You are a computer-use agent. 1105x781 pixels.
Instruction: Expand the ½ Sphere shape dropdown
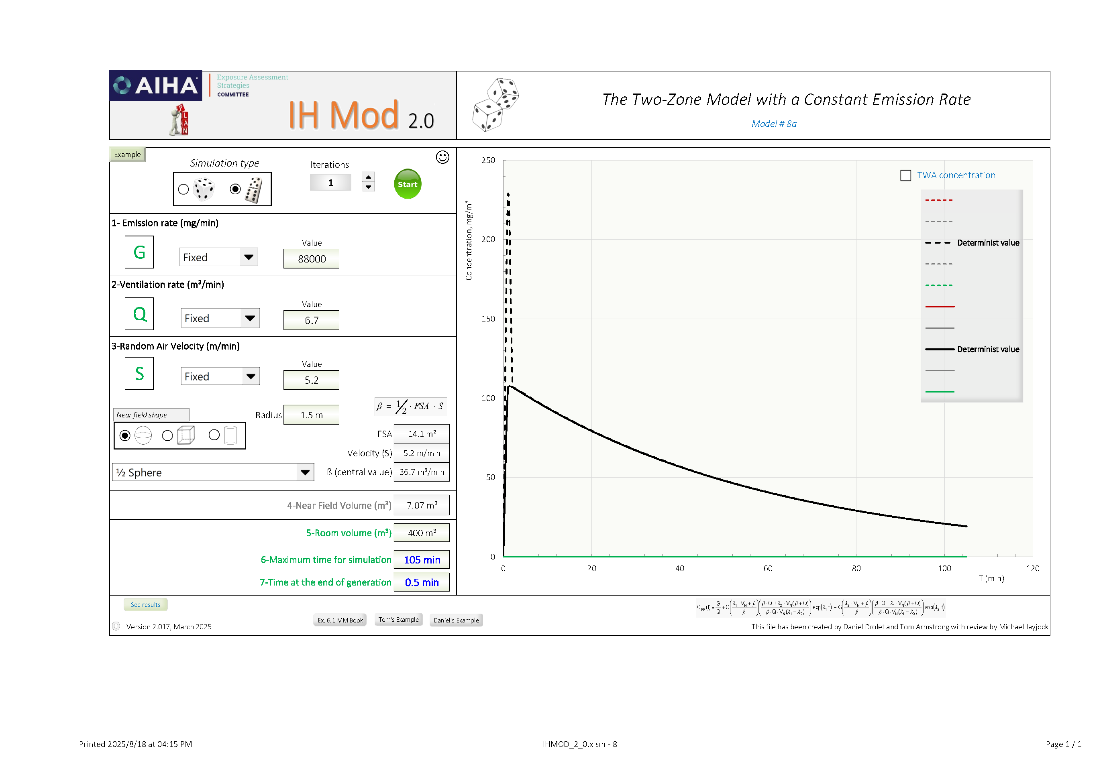(305, 473)
